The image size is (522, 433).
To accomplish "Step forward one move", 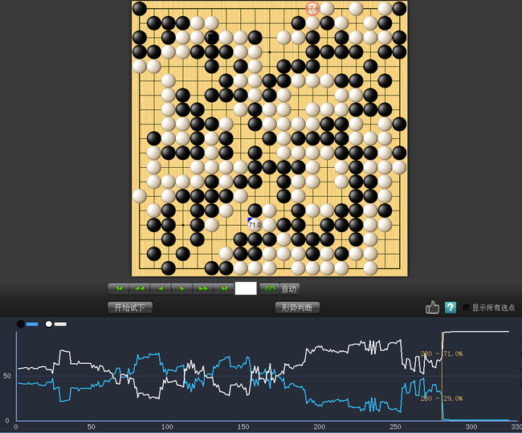I will click(182, 288).
